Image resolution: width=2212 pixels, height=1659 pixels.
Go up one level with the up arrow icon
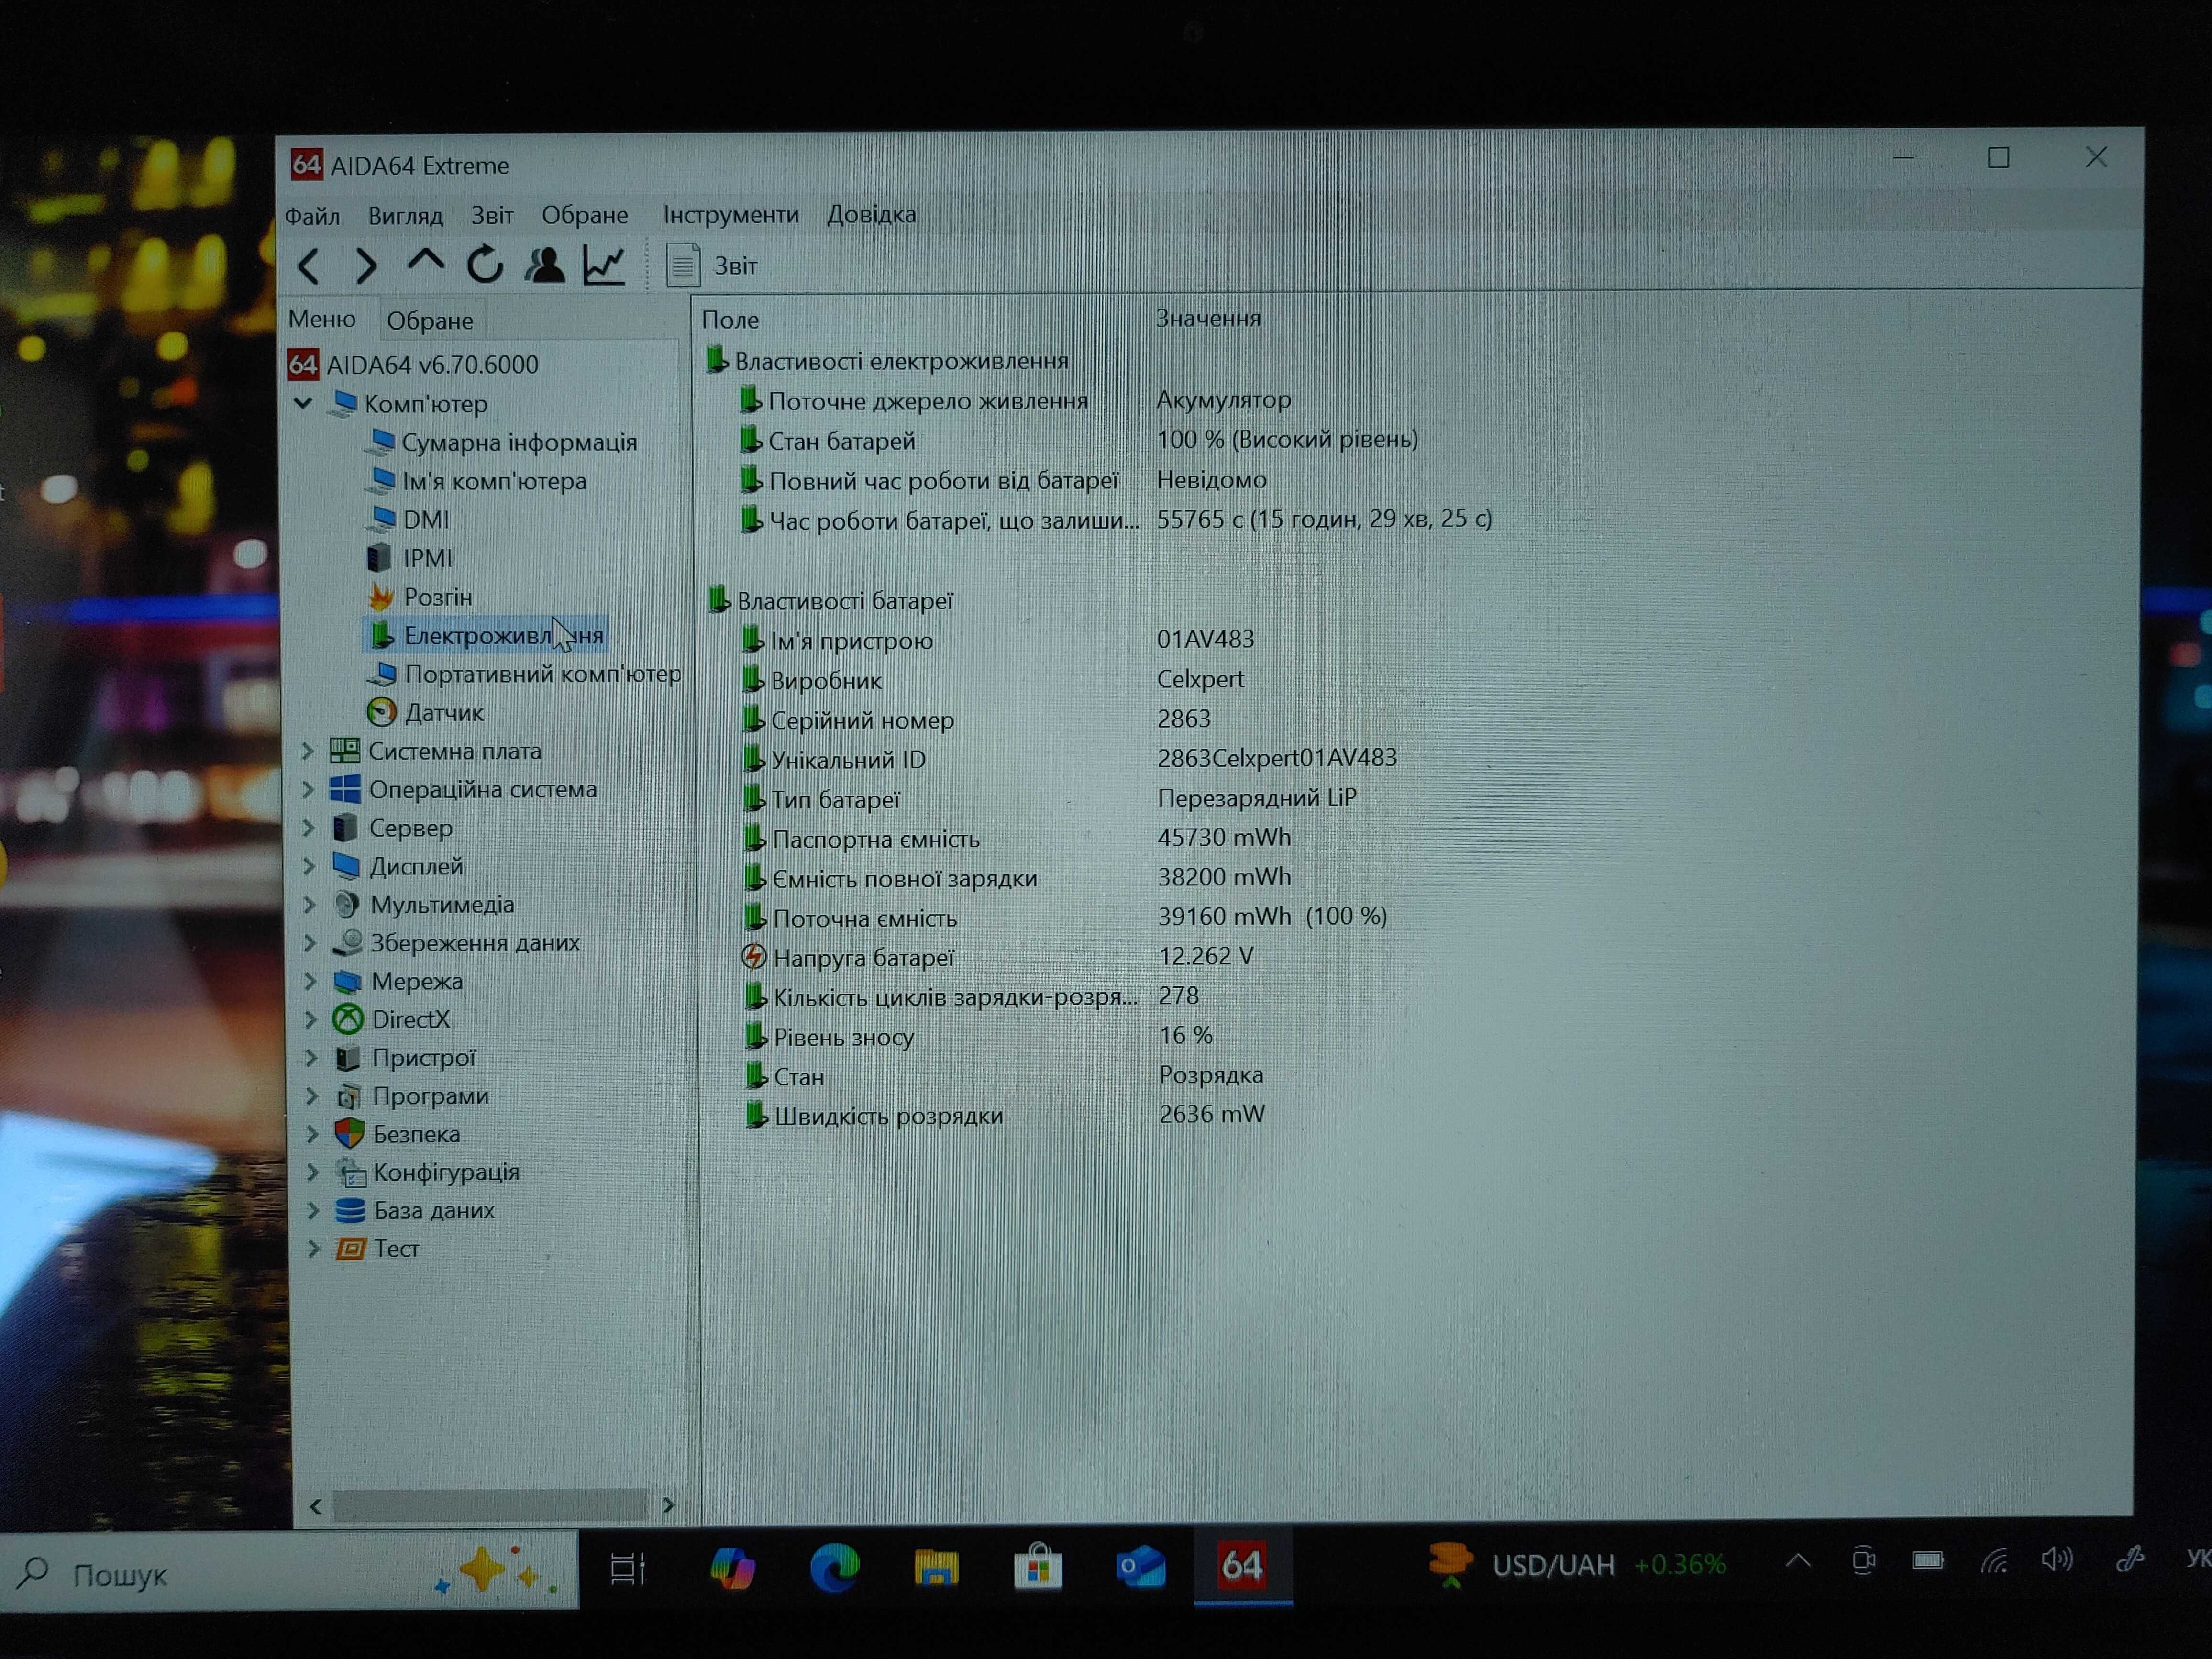pyautogui.click(x=426, y=262)
